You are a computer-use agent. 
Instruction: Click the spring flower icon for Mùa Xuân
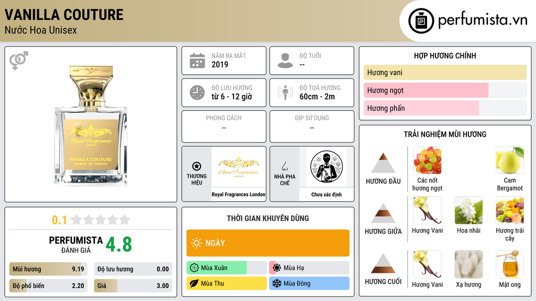(x=194, y=268)
